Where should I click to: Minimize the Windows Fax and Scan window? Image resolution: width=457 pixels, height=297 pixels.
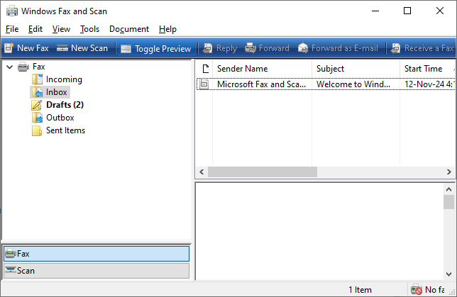click(375, 11)
